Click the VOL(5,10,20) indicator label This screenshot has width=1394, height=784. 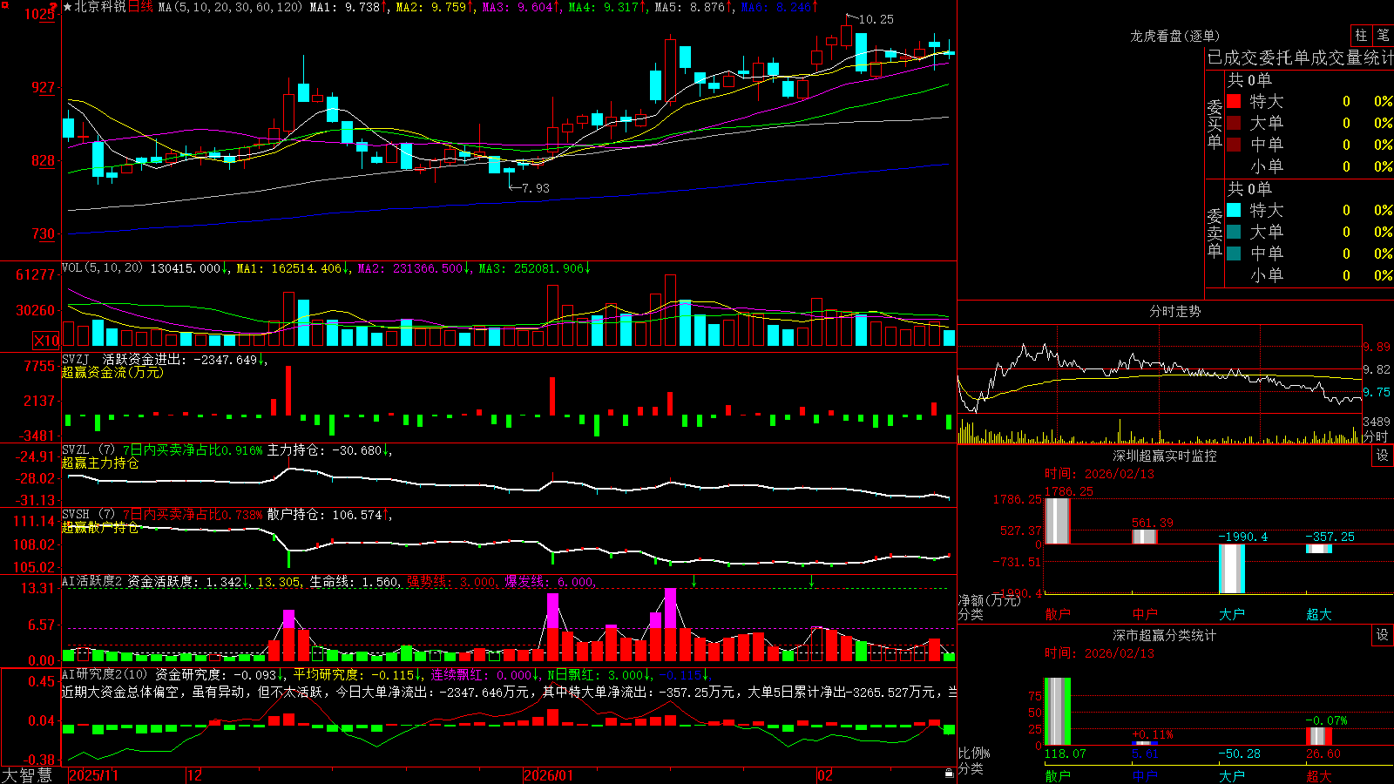pos(102,268)
